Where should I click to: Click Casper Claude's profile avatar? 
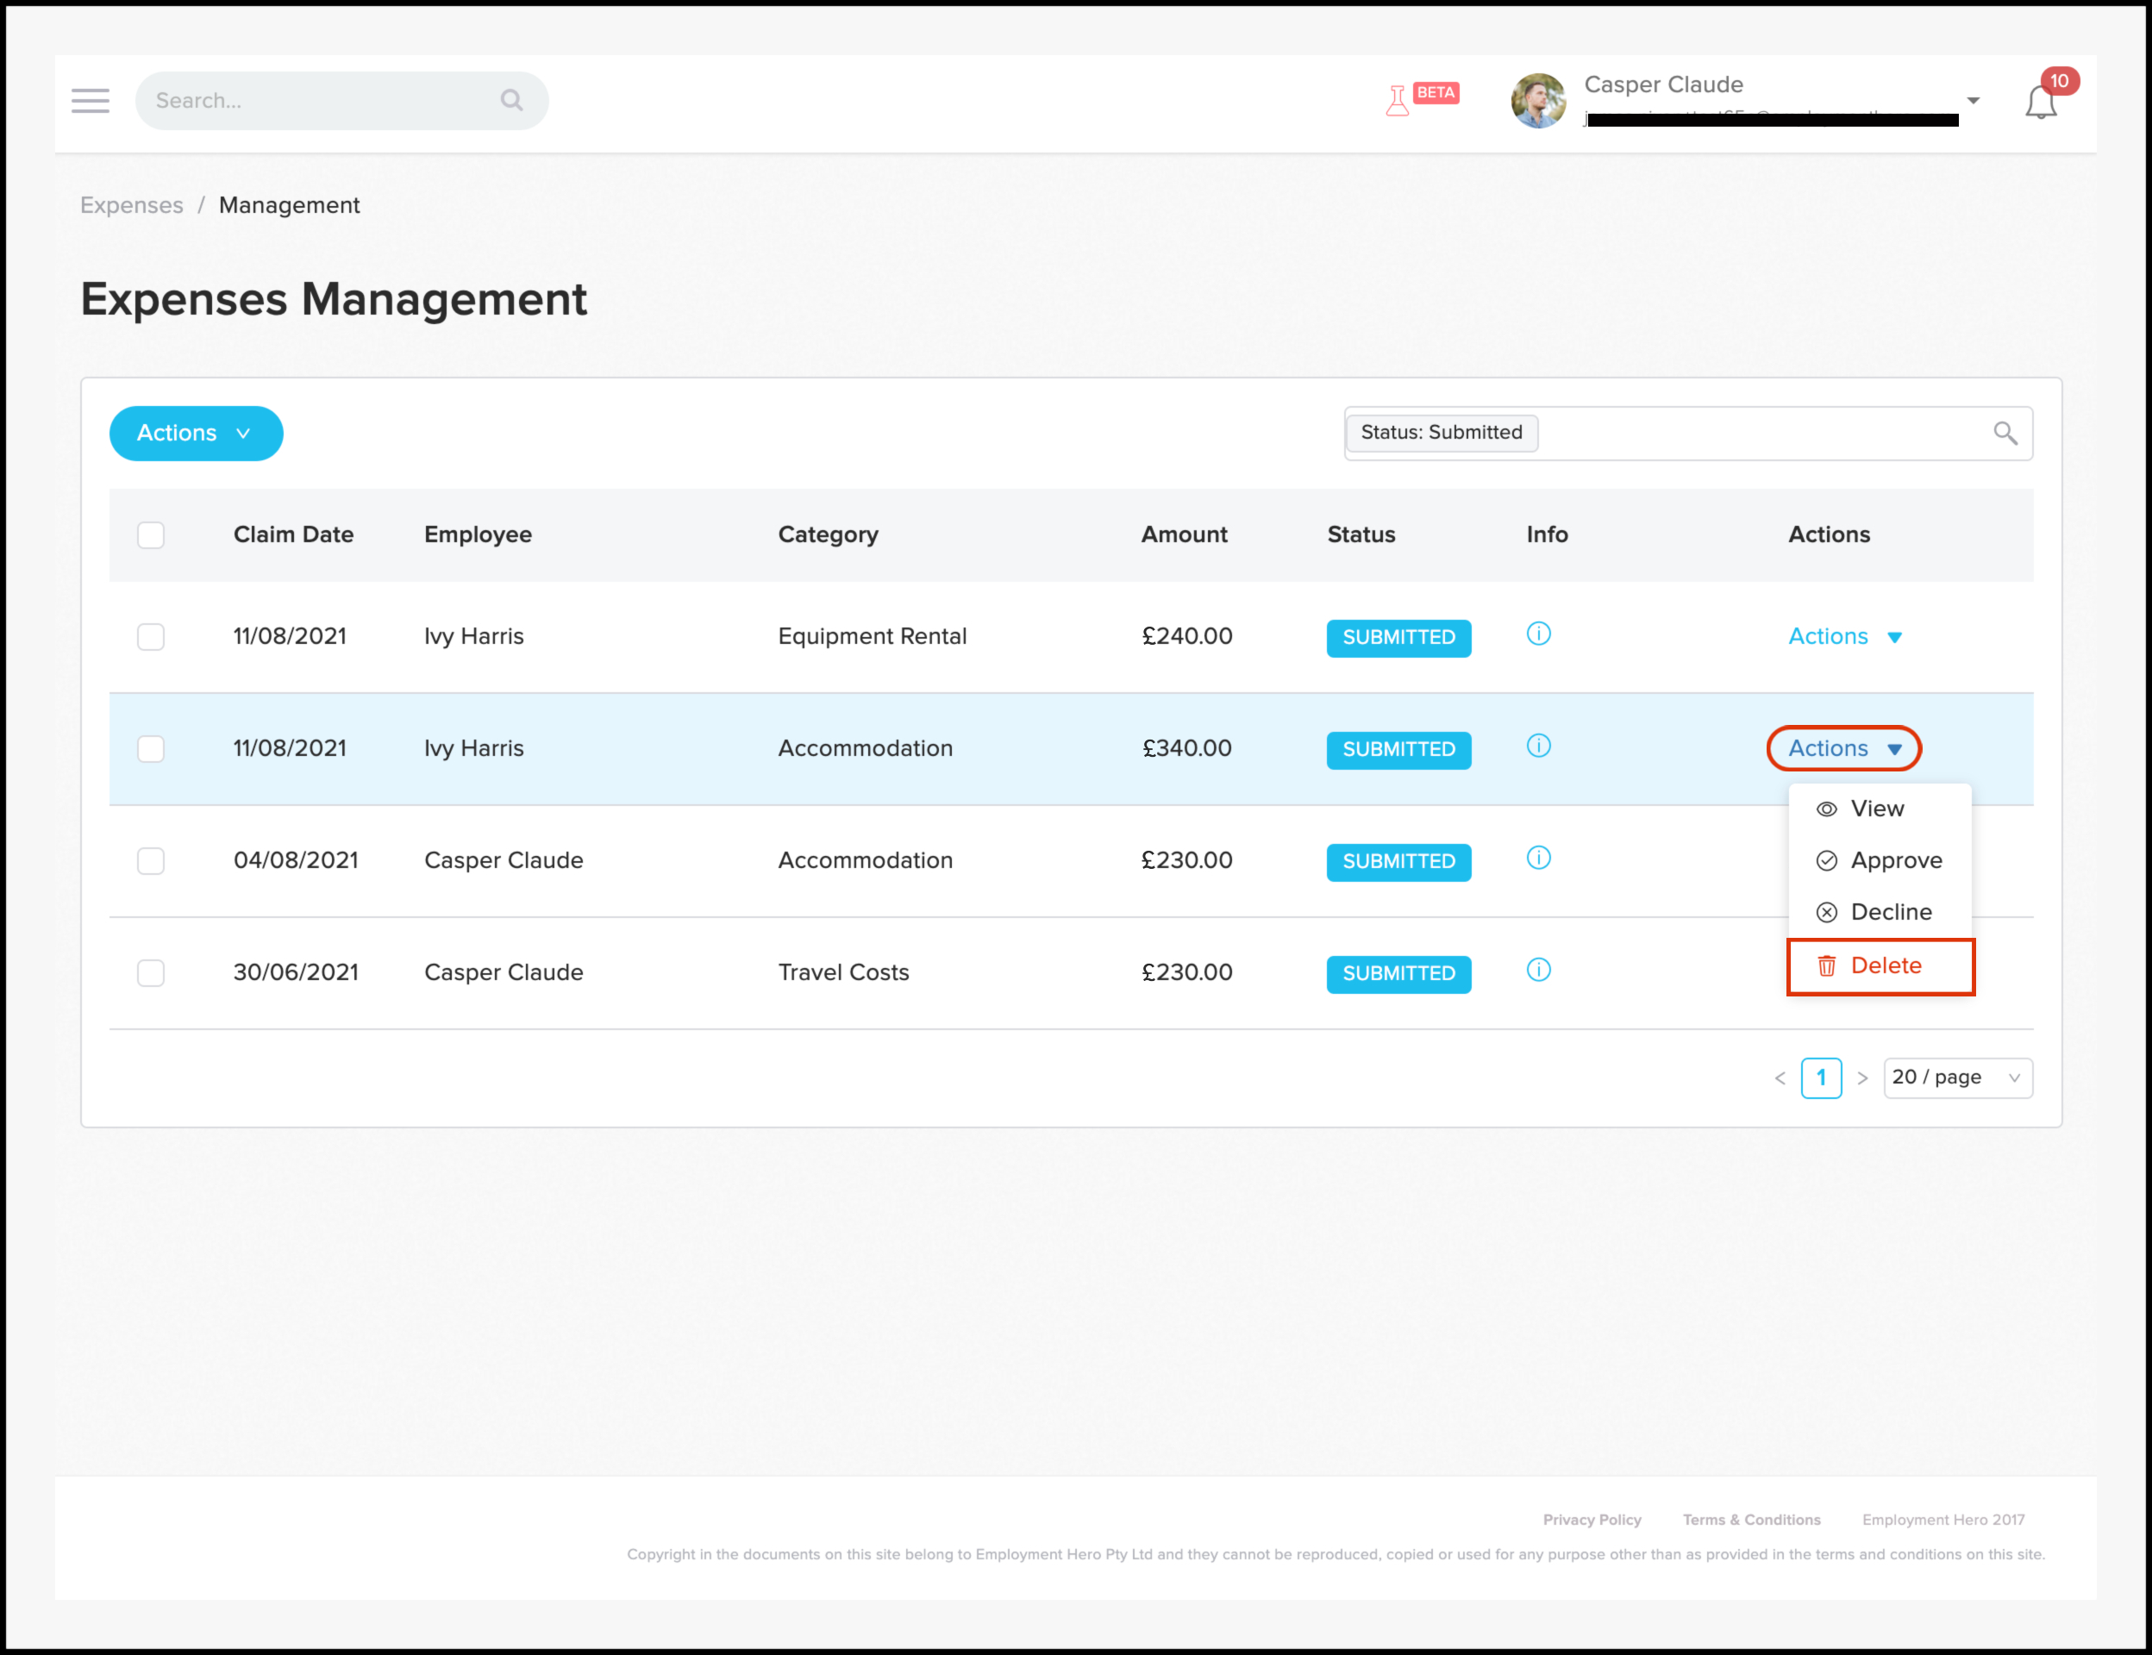pyautogui.click(x=1537, y=101)
